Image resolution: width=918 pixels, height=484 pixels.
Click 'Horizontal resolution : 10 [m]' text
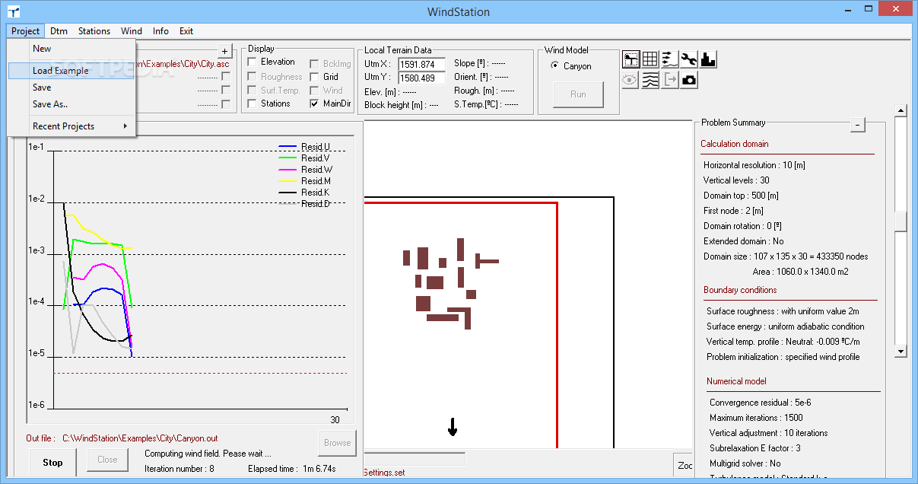[x=754, y=165]
